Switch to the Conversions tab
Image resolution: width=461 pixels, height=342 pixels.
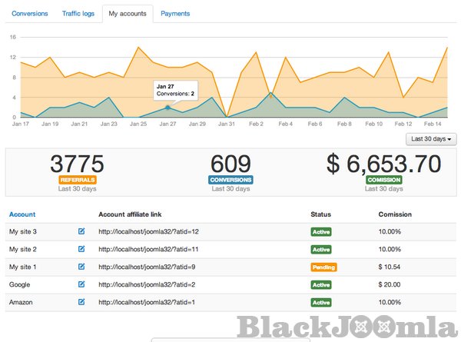[30, 14]
